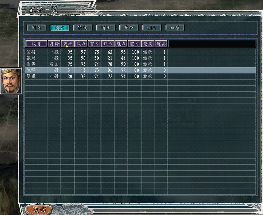Select the 張飛 row
Image resolution: width=263 pixels, height=215 pixels.
coord(140,58)
